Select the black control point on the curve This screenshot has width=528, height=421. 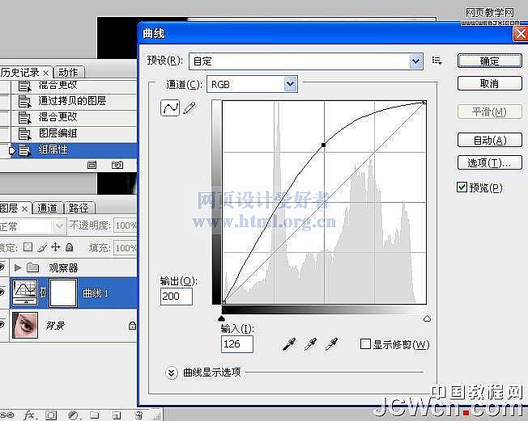(324, 145)
